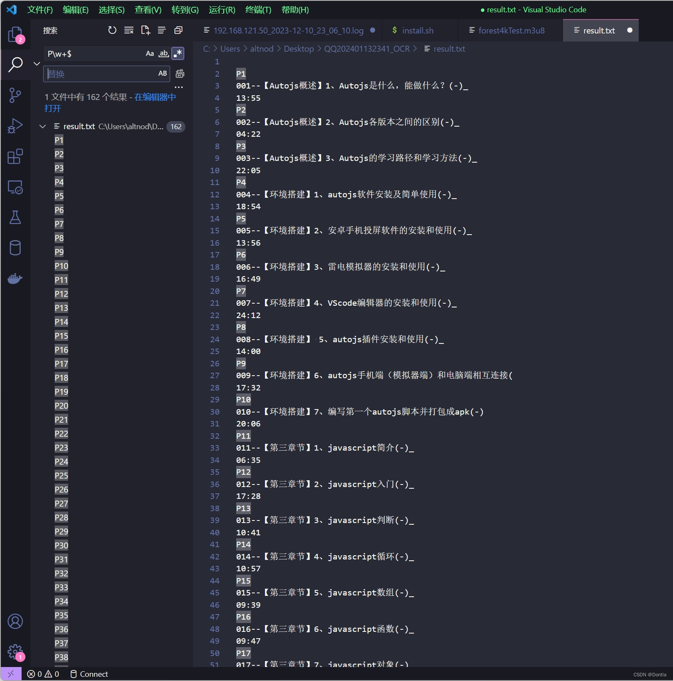
Task: Click line number 30 in gutter
Action: coord(215,412)
